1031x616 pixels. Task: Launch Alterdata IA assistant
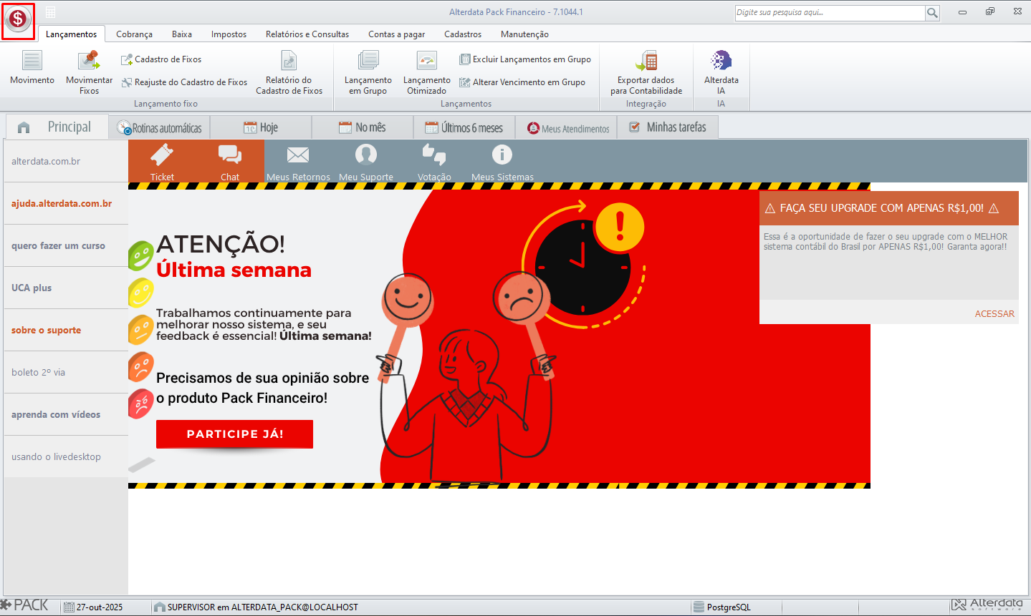[721, 72]
